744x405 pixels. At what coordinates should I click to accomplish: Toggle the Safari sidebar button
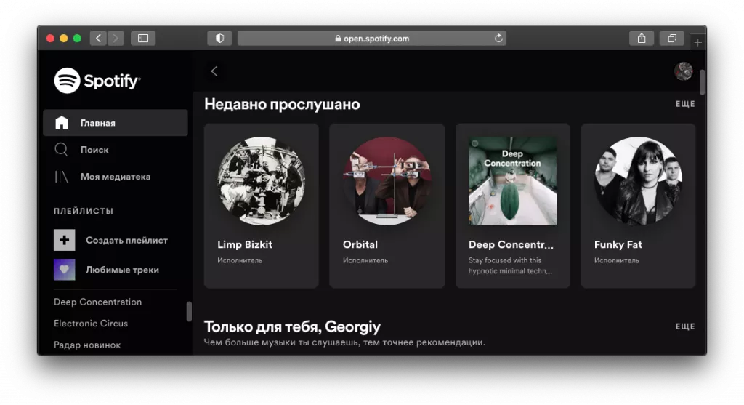[143, 38]
